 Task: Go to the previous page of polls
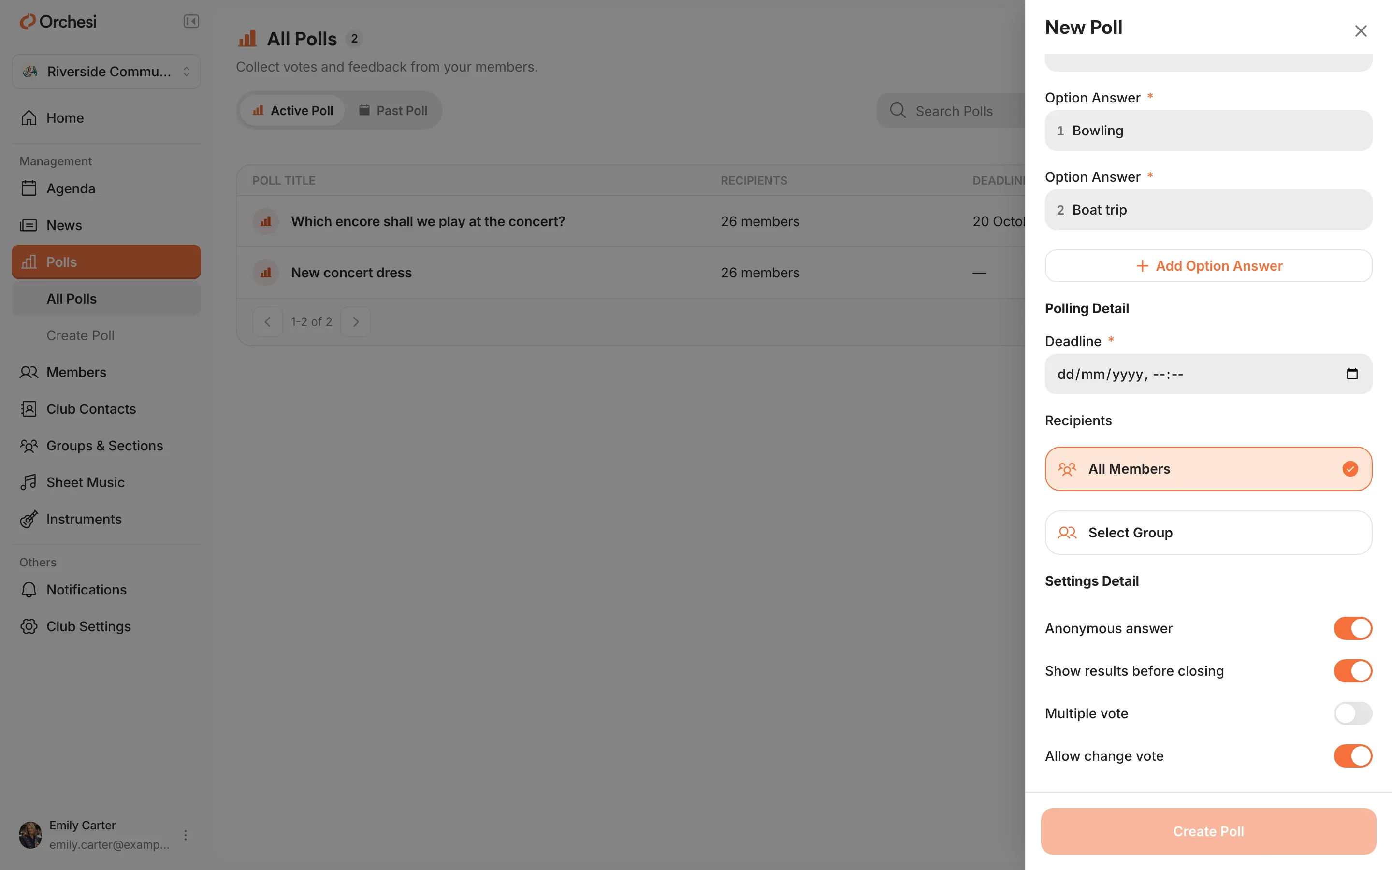pyautogui.click(x=267, y=321)
